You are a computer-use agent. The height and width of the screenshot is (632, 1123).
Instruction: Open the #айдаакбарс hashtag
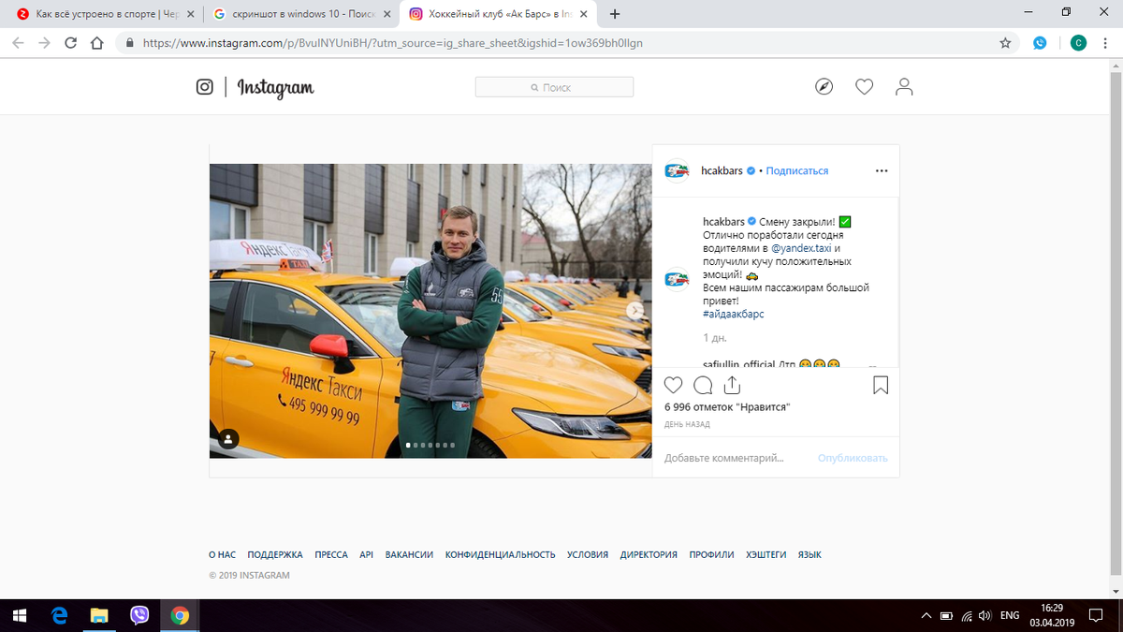coord(733,314)
